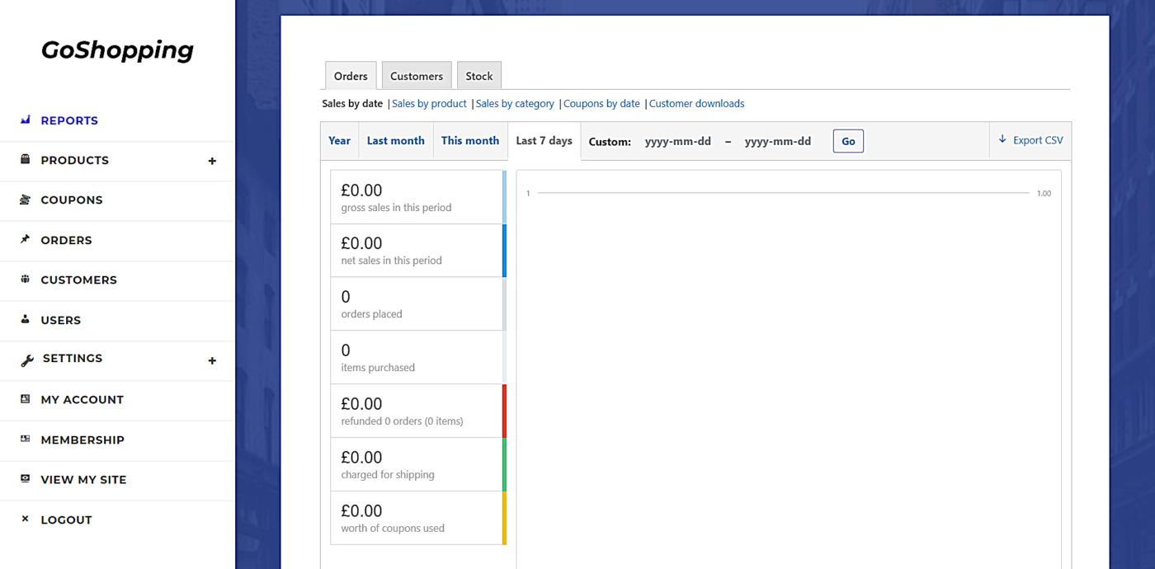Click the 1.00 chart axis value

coord(1044,193)
